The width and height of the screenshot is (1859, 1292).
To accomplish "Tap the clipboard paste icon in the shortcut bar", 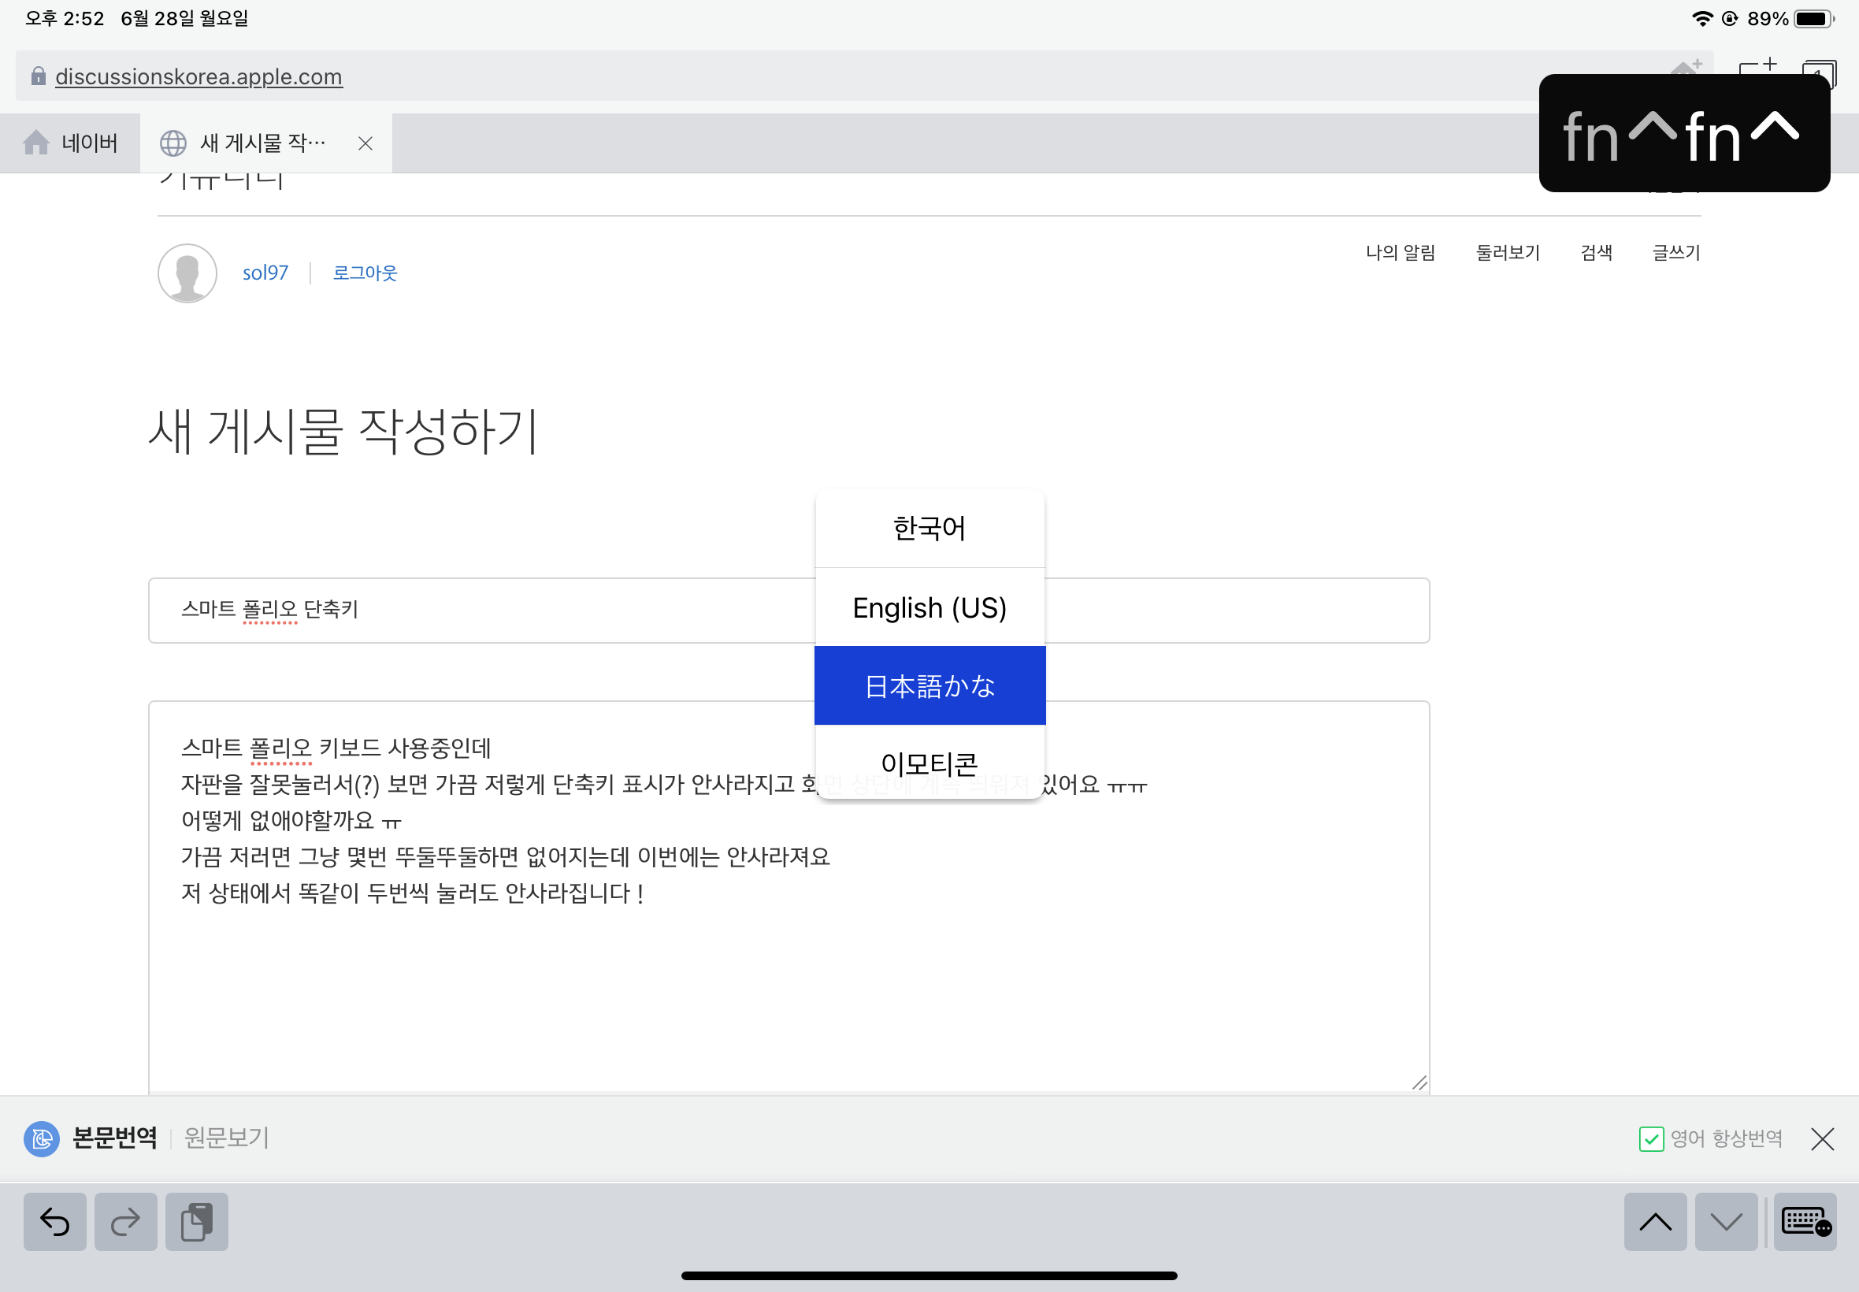I will click(x=197, y=1222).
